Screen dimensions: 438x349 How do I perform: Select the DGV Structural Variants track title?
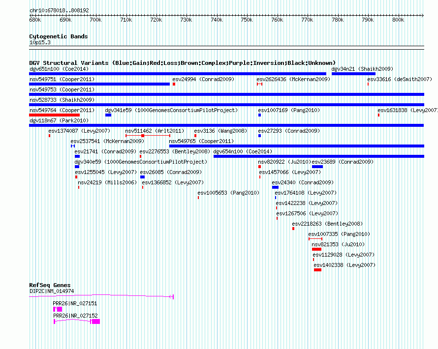pyautogui.click(x=182, y=63)
